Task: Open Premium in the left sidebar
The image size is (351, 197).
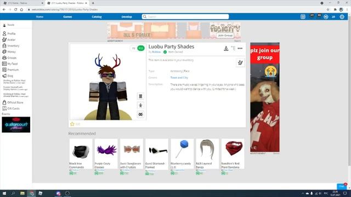Action: pos(10,69)
